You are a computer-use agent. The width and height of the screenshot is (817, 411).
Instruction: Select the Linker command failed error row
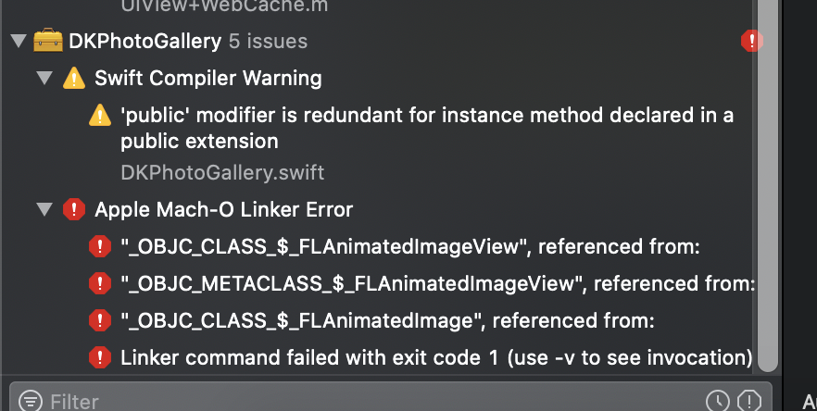[436, 358]
